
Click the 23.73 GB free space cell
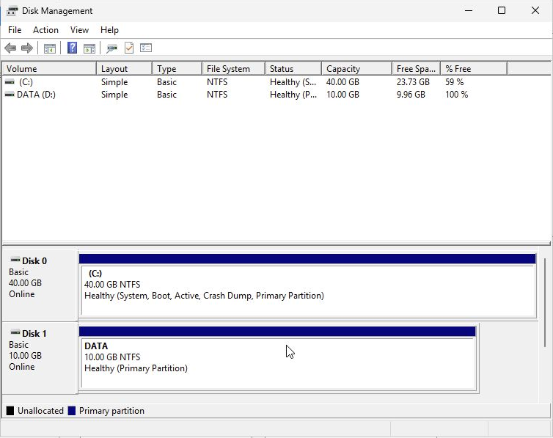(x=413, y=82)
